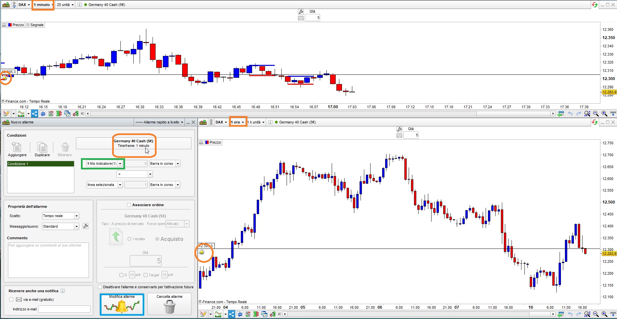This screenshot has width=617, height=319.
Task: Zoom out on the 1-minute chart
Action: click(x=596, y=114)
